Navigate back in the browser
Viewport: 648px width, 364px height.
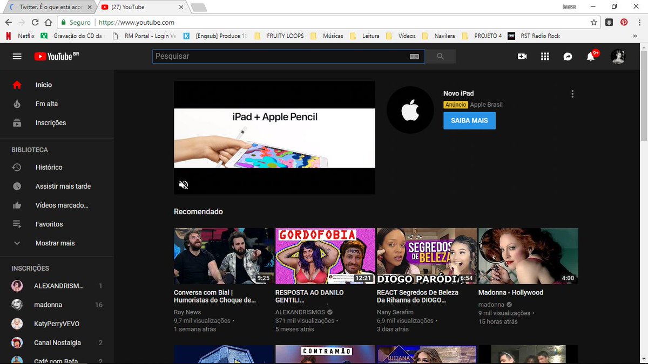[x=8, y=23]
